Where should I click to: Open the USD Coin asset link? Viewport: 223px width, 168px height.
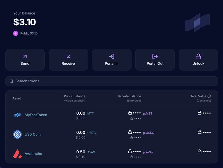(32, 134)
